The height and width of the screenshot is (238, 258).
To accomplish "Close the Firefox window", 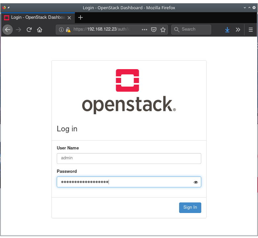I will click(254, 8).
